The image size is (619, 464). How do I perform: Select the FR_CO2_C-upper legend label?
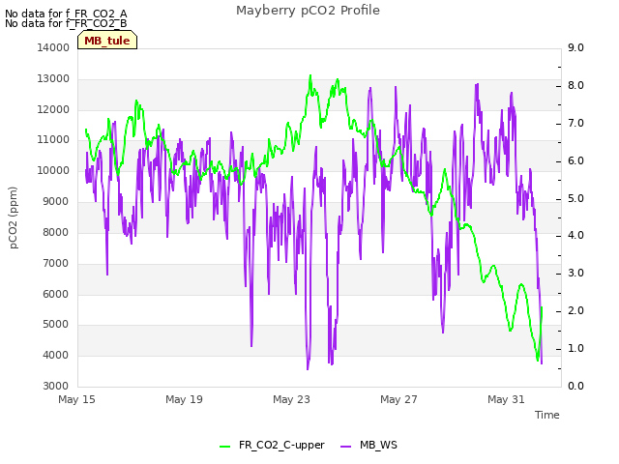pyautogui.click(x=281, y=445)
